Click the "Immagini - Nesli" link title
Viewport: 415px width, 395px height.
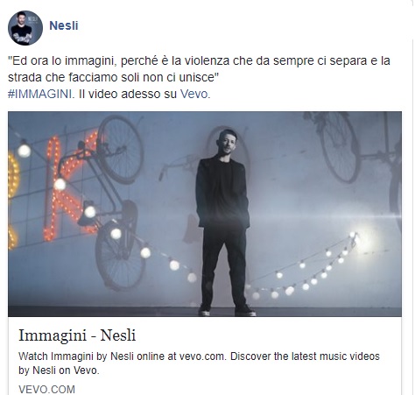coord(77,335)
